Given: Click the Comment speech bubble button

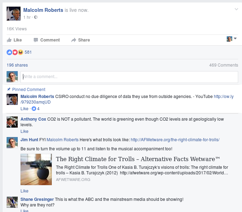Looking at the screenshot, I should point(47,40).
